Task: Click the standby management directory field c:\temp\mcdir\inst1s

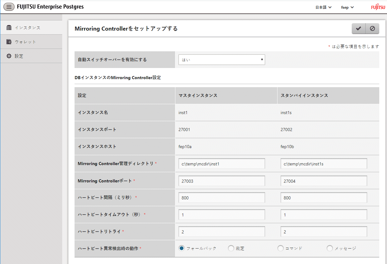Action: click(324, 164)
